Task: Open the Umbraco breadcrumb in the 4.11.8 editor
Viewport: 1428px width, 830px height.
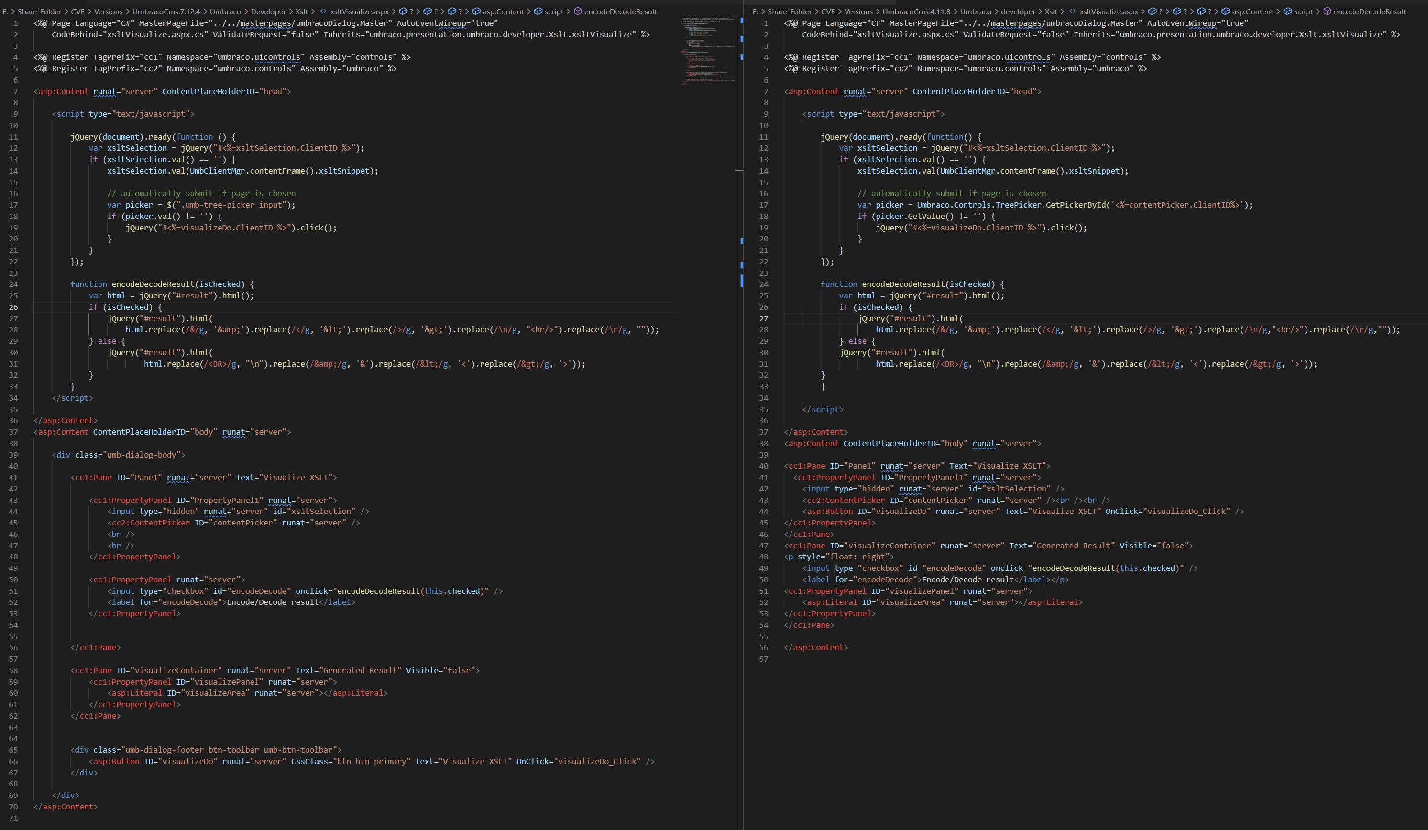Action: point(976,11)
